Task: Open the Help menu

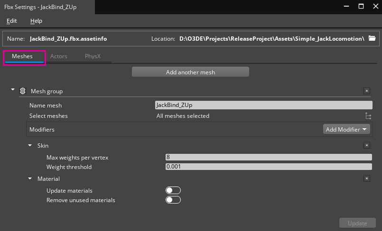Action: (36, 21)
